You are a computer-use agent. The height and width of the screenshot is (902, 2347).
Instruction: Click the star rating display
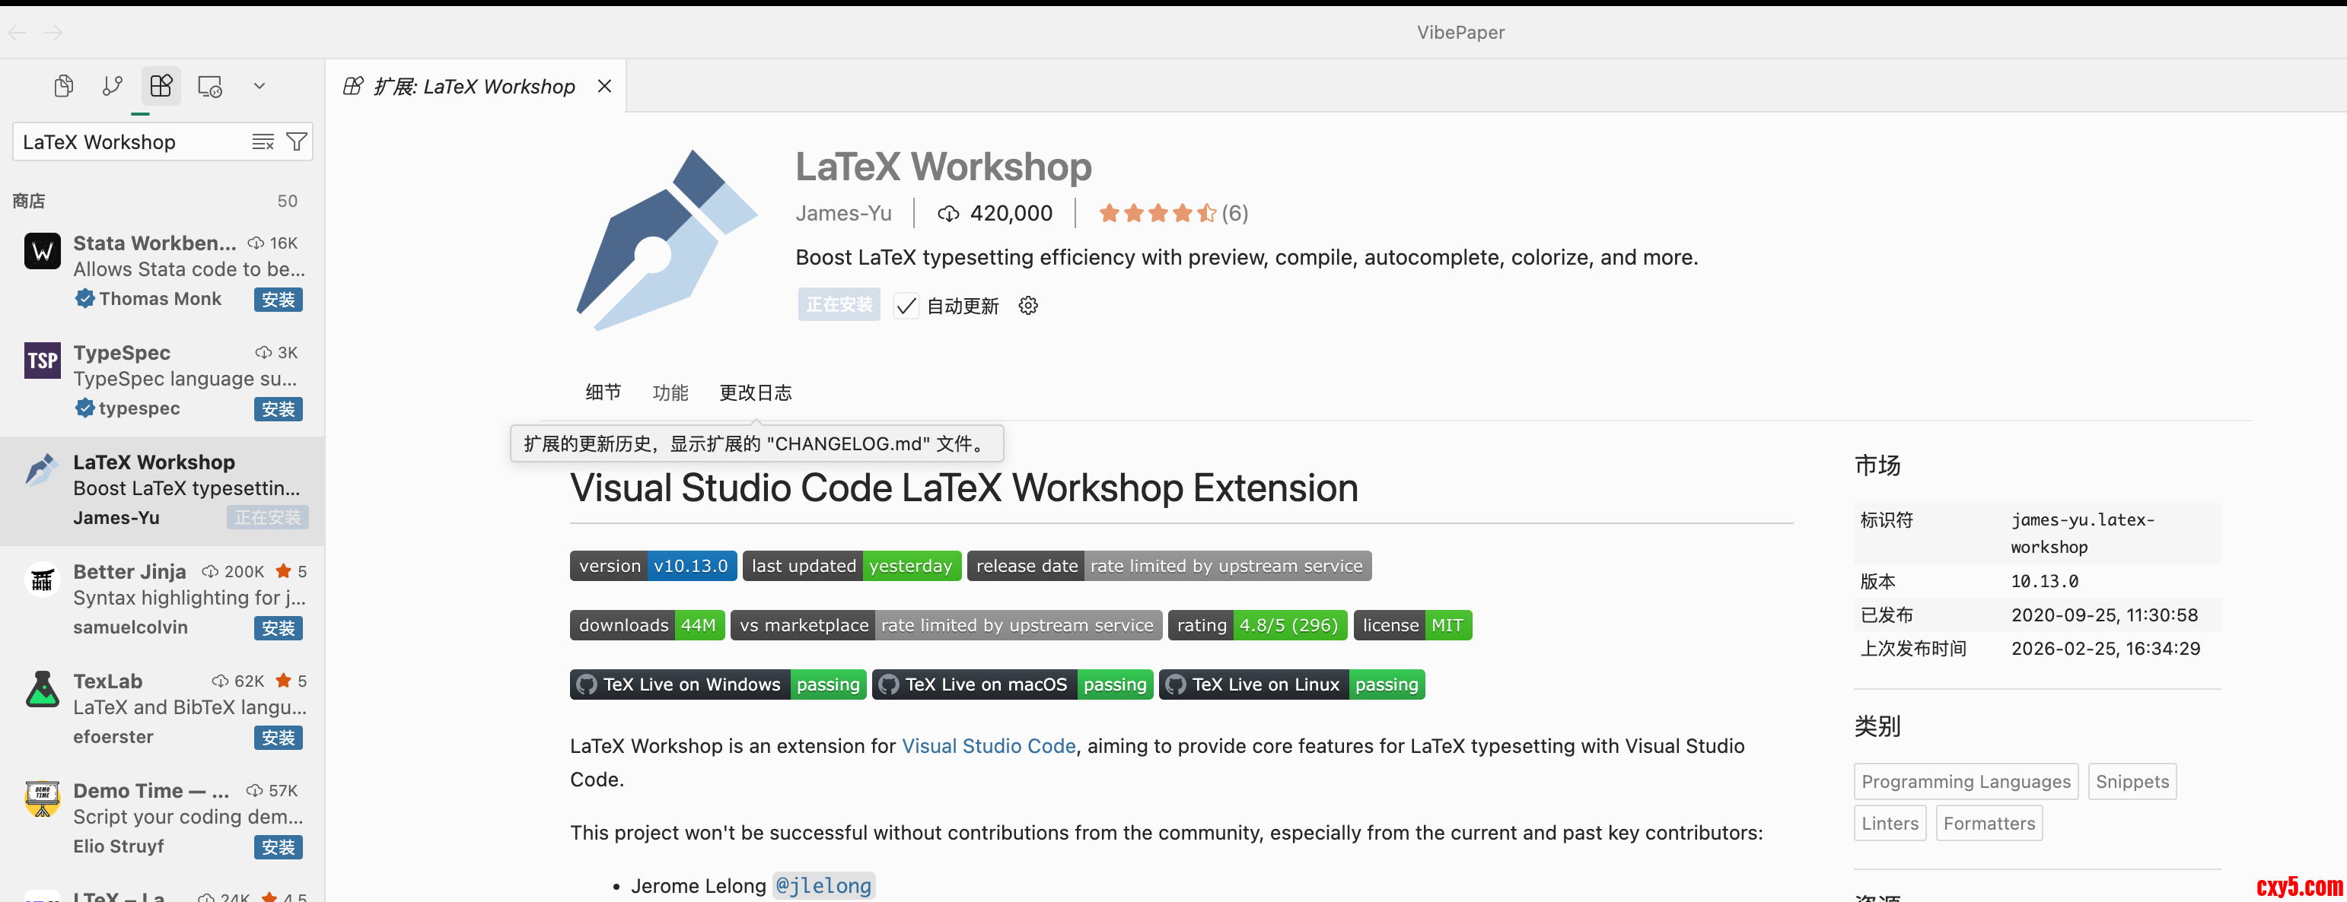(1157, 213)
